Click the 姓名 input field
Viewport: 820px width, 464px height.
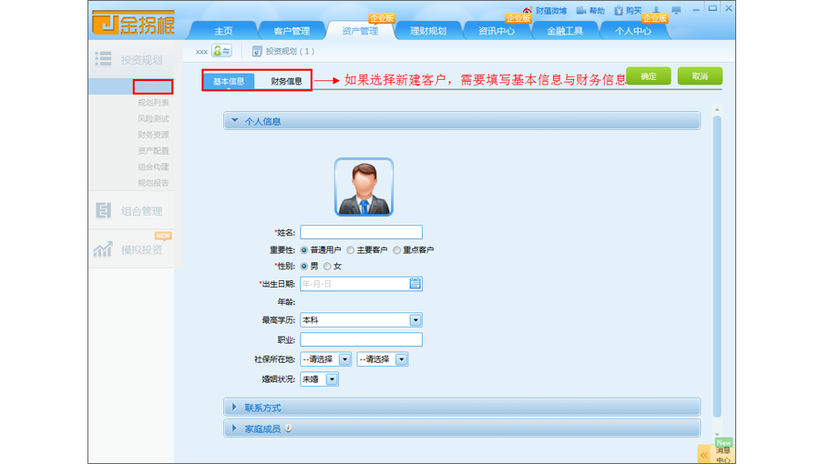[361, 233]
